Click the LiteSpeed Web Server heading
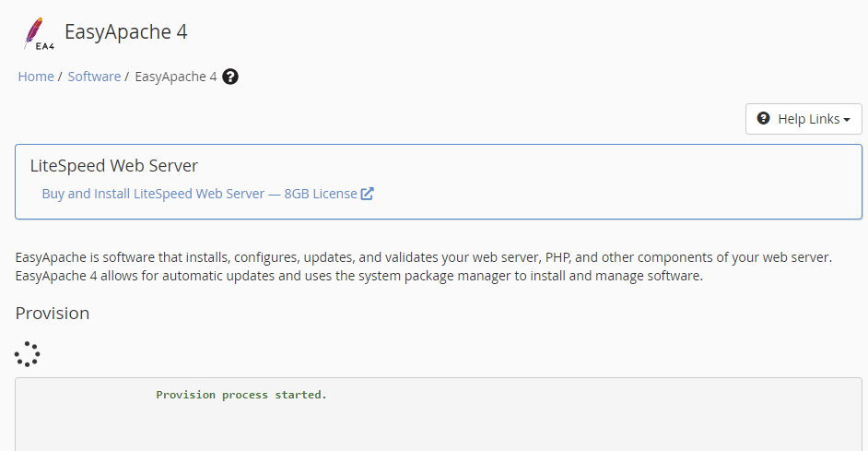The image size is (868, 451). tap(114, 166)
